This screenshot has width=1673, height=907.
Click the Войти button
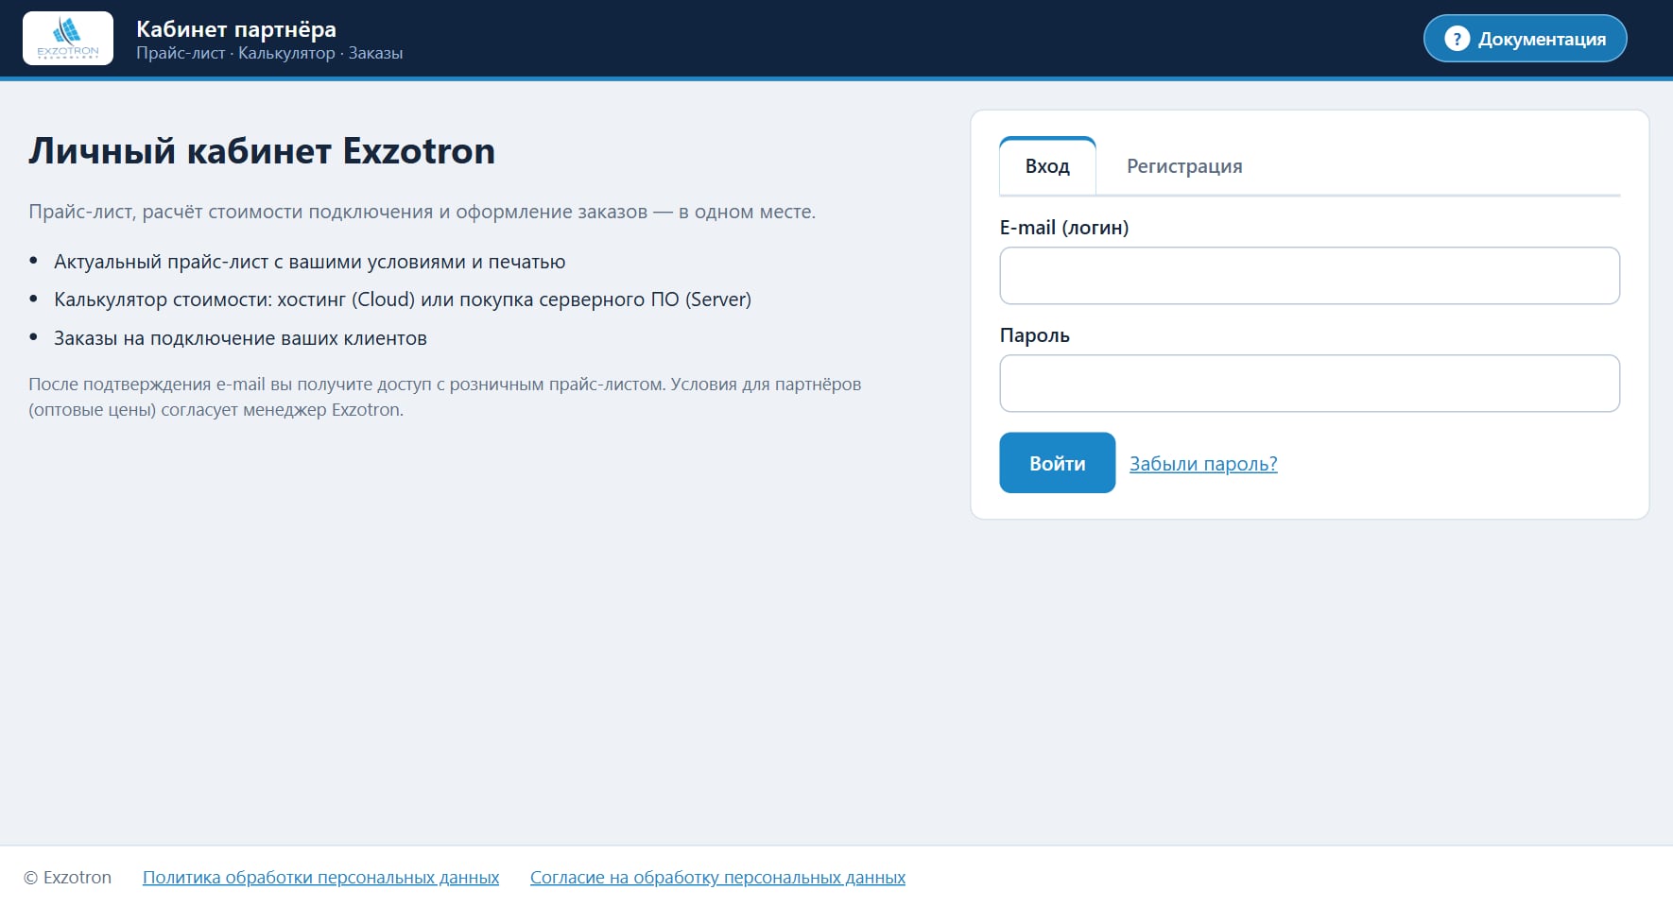(1057, 463)
